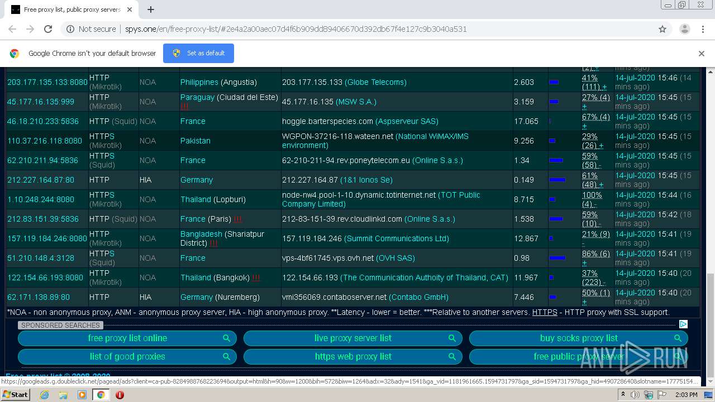Click uptime 100% (4) for Lopburi row
Image resolution: width=715 pixels, height=402 pixels.
pos(592,199)
